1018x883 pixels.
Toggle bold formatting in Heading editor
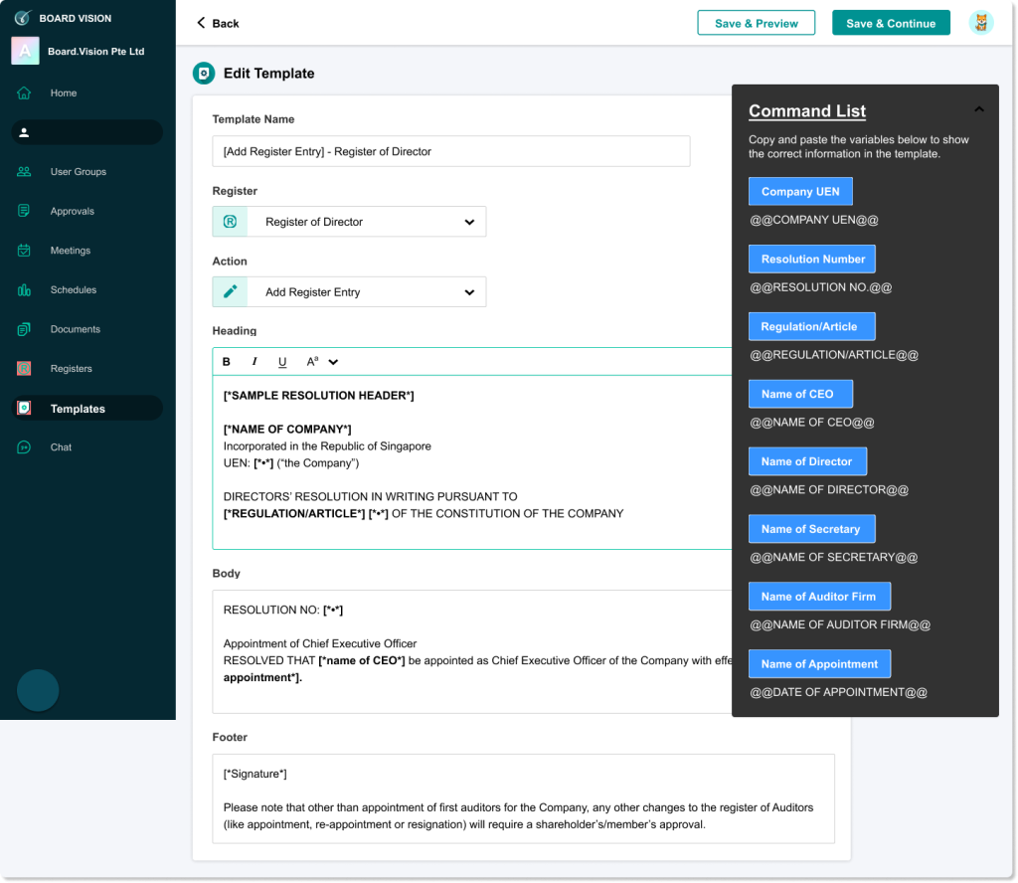coord(227,362)
